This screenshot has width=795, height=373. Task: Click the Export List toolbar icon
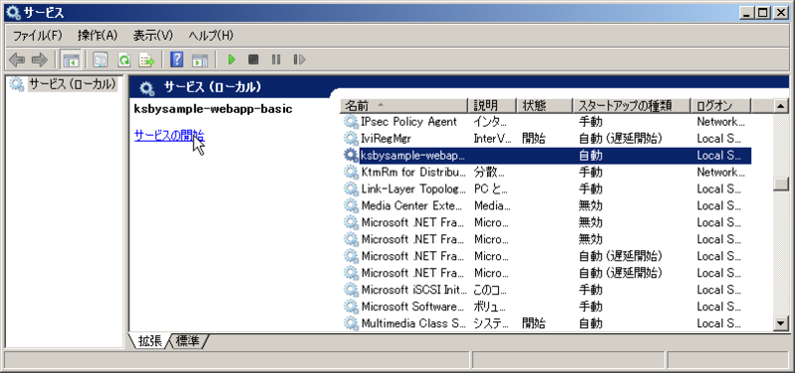pos(147,61)
